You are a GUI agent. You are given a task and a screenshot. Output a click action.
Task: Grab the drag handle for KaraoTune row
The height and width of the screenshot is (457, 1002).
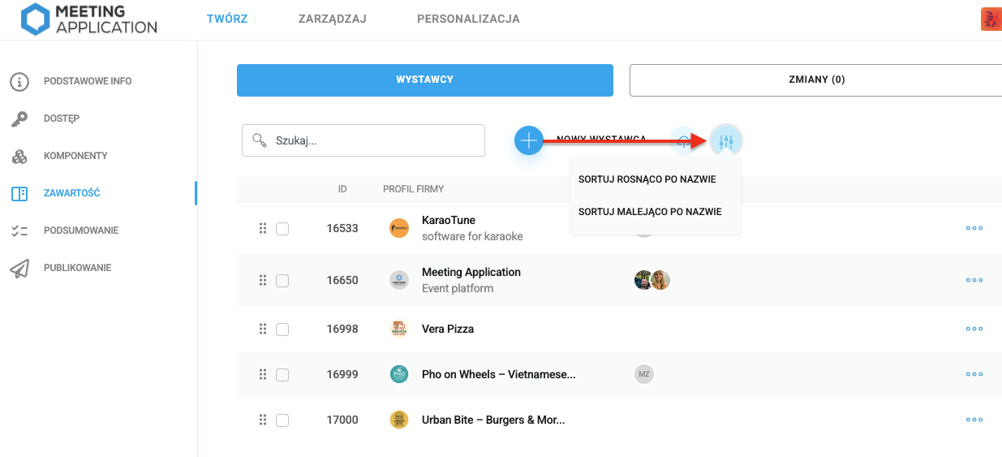[263, 228]
